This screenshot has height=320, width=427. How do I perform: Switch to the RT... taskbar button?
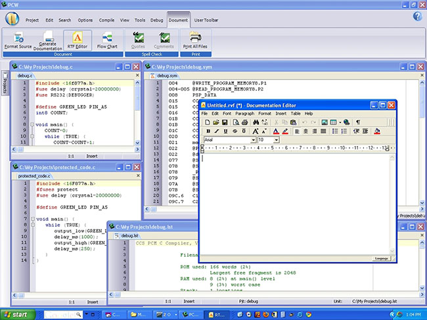(217, 315)
